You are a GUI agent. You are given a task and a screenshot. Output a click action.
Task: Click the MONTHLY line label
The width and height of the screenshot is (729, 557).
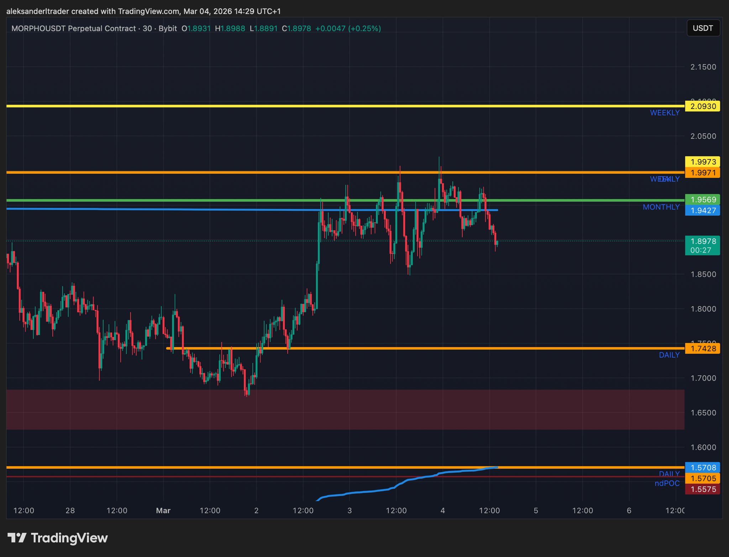(661, 207)
